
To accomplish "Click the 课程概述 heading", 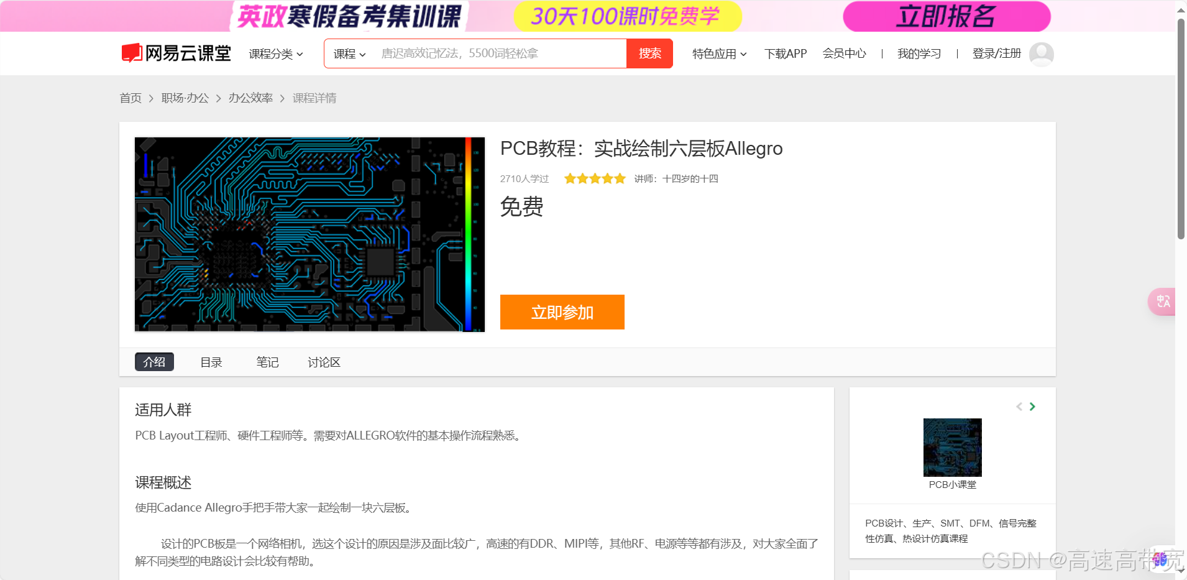I will click(163, 483).
